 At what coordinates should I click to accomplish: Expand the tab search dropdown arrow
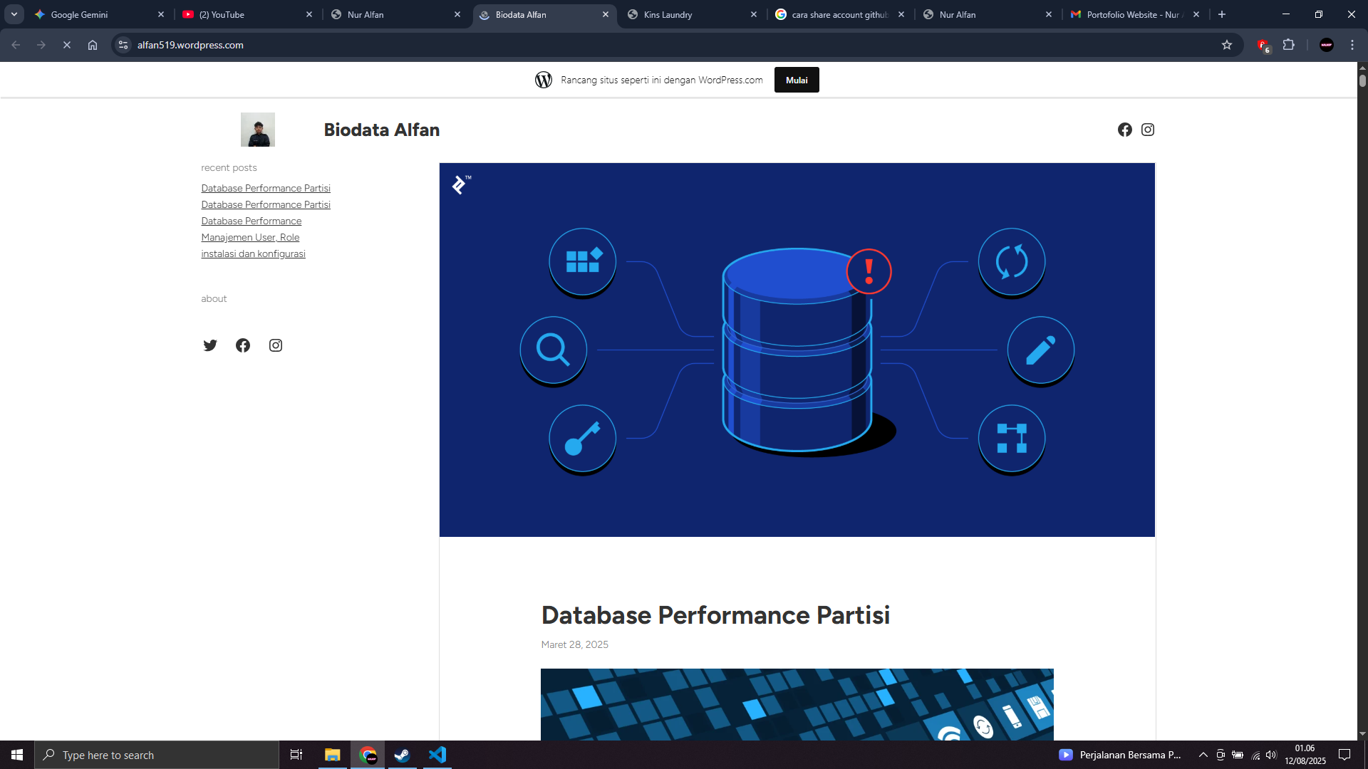(14, 14)
